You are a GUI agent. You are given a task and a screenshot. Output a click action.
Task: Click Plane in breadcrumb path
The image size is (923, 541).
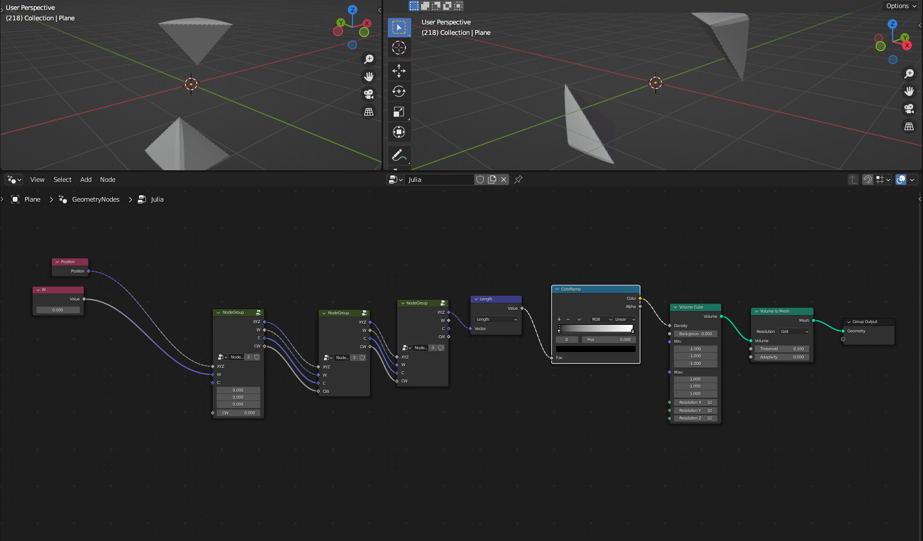click(x=33, y=199)
